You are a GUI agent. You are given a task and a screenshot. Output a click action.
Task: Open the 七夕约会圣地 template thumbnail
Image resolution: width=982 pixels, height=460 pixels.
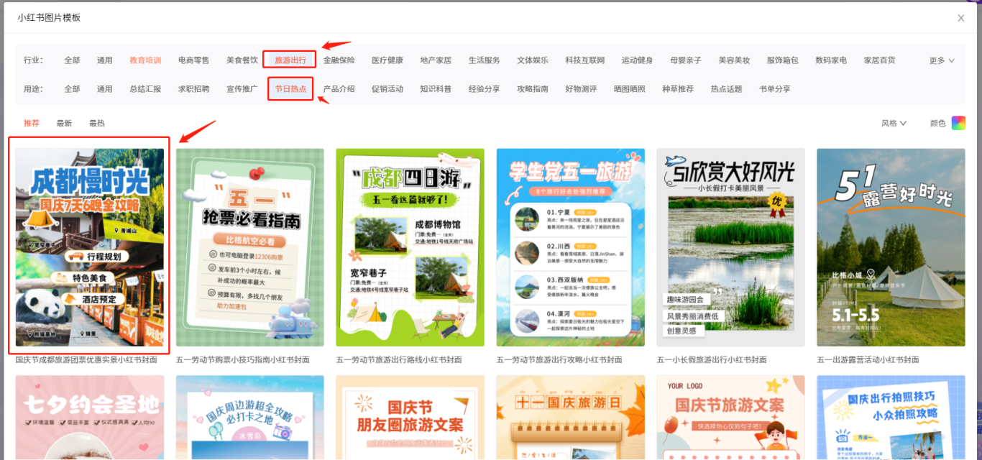click(x=90, y=417)
